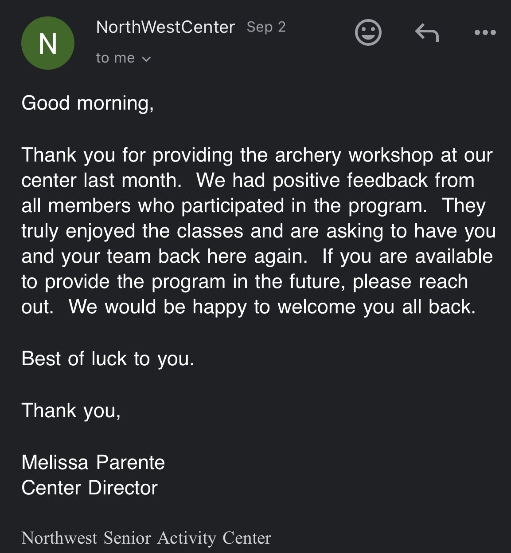Tap the words 'archery workshop' in body
Screen dimensions: 511x553
click(354, 155)
